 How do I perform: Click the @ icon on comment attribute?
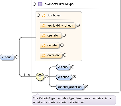pyautogui.click(x=44, y=55)
